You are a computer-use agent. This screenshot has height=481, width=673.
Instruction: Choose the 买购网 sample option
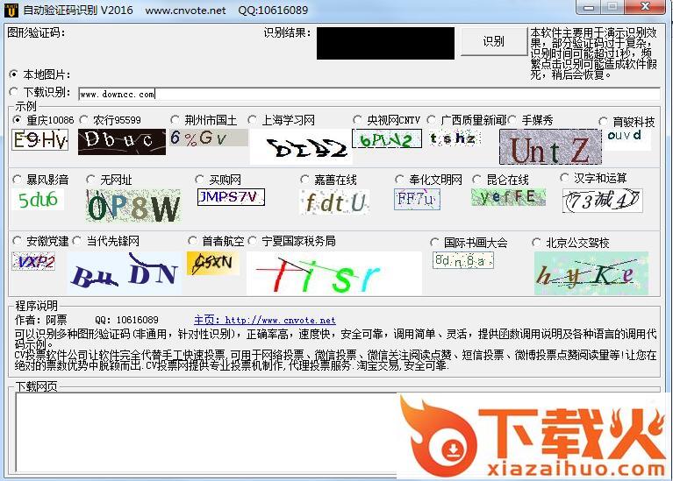(199, 180)
